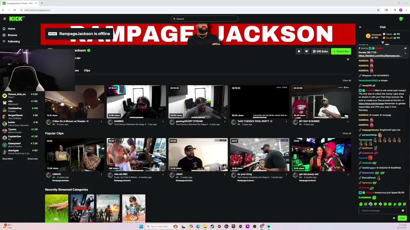This screenshot has height=230, width=410.
Task: Toggle the follow heart button
Action: (x=307, y=51)
